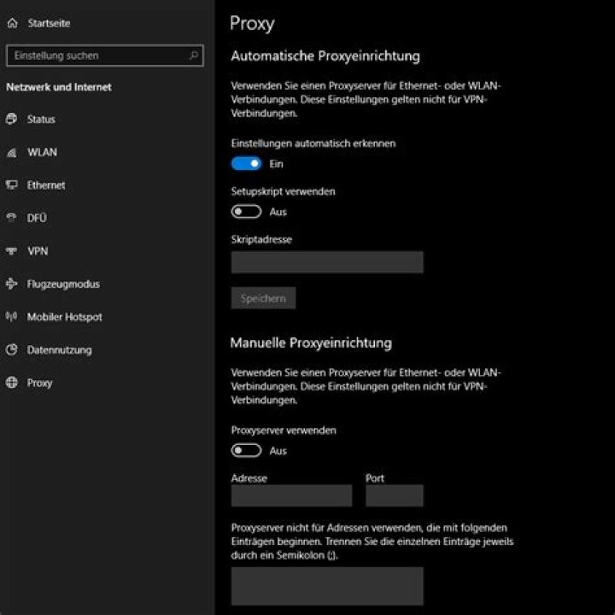This screenshot has height=615, width=615.
Task: Click the Speichern button
Action: point(263,298)
